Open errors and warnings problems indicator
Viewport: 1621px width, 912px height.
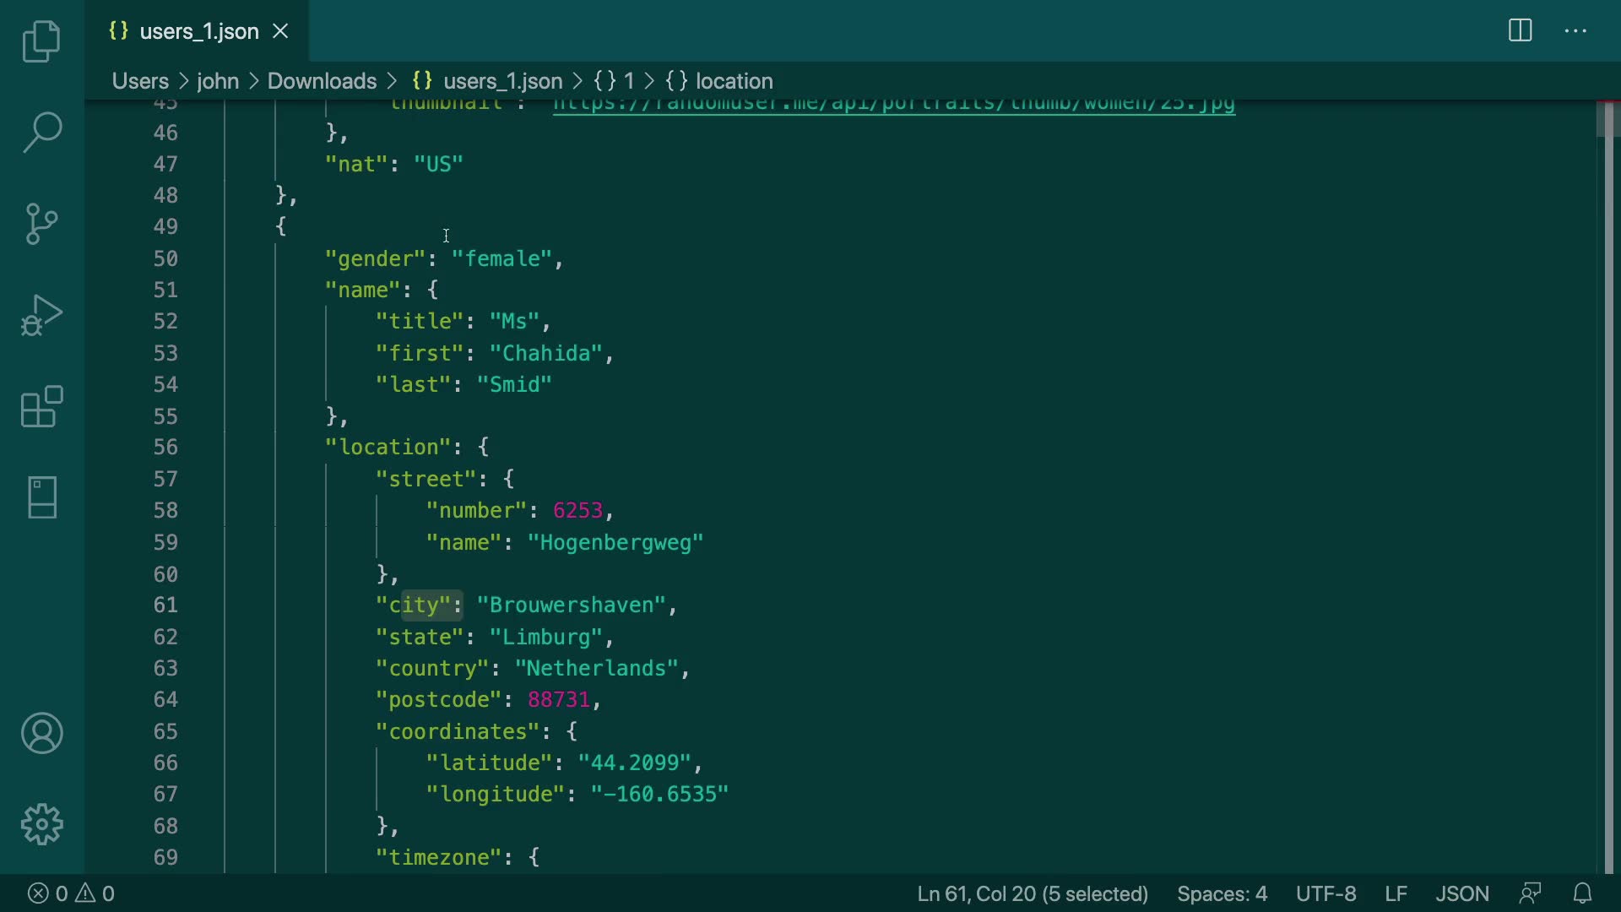(x=71, y=893)
